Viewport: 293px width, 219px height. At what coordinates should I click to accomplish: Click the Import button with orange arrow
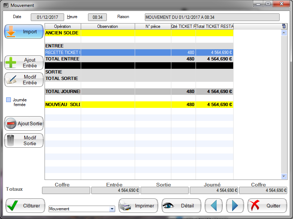coord(24,32)
